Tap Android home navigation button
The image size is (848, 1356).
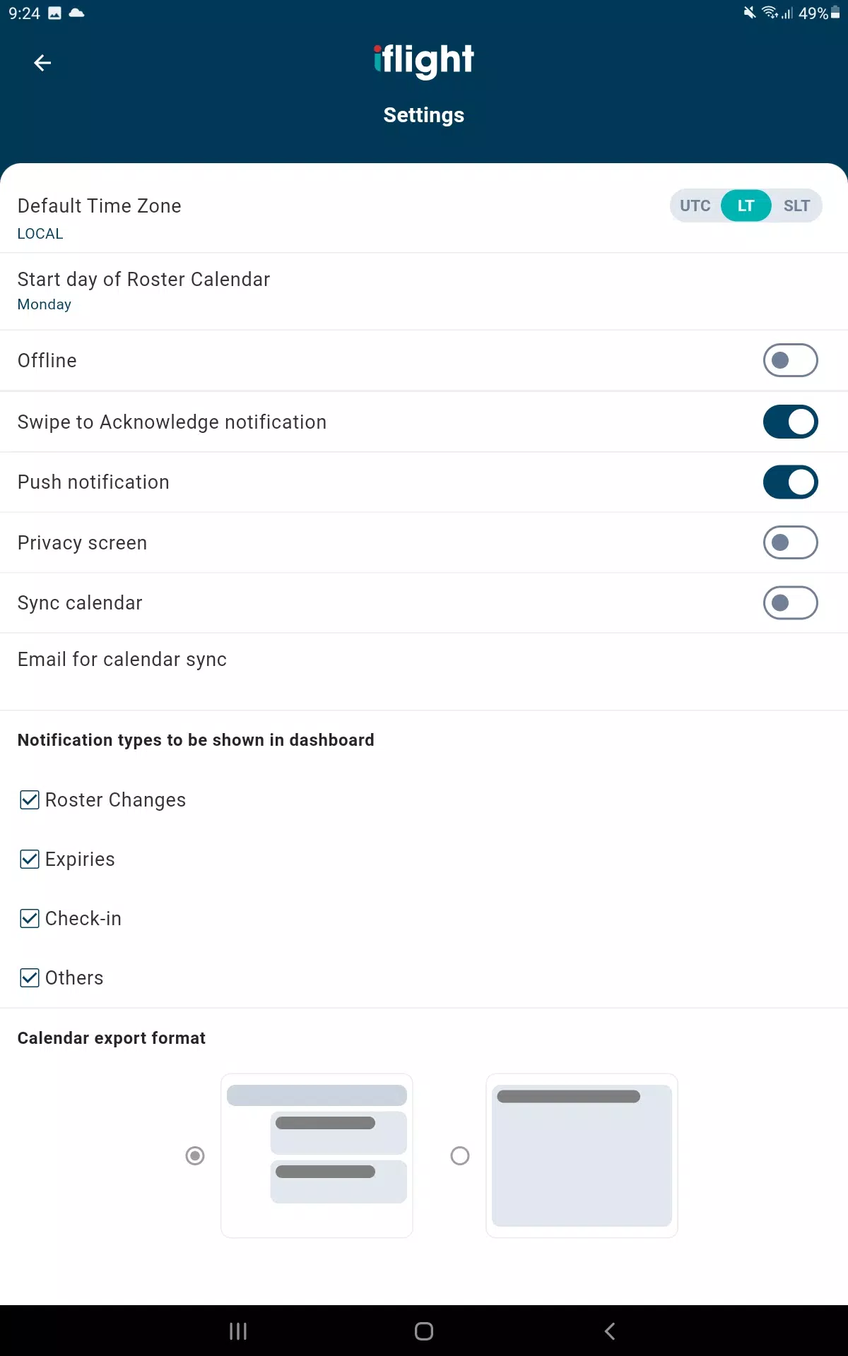click(x=424, y=1331)
